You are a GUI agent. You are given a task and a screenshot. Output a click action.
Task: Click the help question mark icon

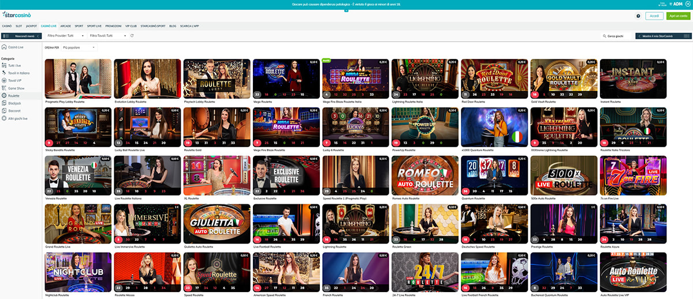[x=638, y=16]
